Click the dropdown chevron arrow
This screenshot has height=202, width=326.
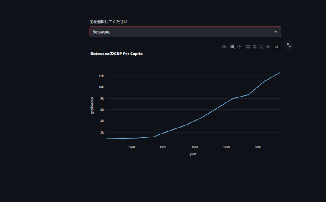click(x=275, y=32)
